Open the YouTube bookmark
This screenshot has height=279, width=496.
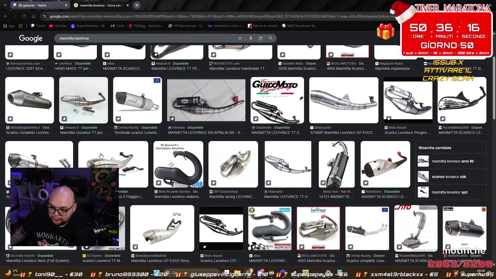point(58,26)
